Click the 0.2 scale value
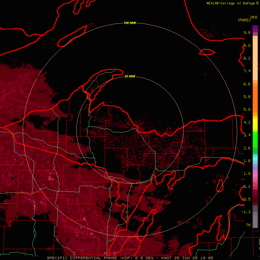 tap(247, 187)
